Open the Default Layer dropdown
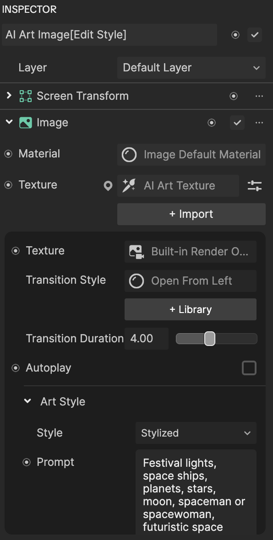Image resolution: width=273 pixels, height=540 pixels. click(191, 68)
